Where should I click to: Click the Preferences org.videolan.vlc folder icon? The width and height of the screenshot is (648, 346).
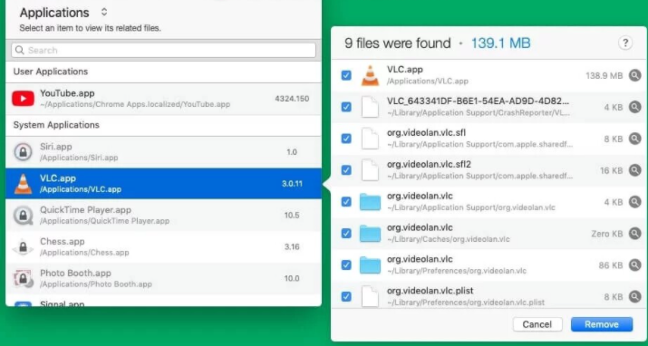(370, 265)
